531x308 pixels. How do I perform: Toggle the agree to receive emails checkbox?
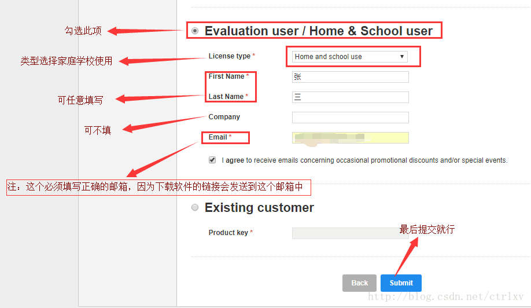click(x=212, y=160)
